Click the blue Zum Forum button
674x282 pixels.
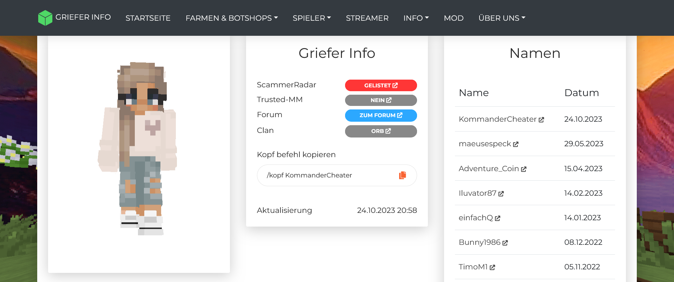coord(381,115)
